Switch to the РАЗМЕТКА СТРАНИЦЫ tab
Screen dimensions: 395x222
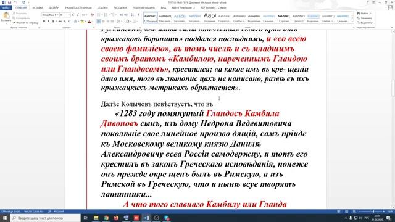point(78,8)
